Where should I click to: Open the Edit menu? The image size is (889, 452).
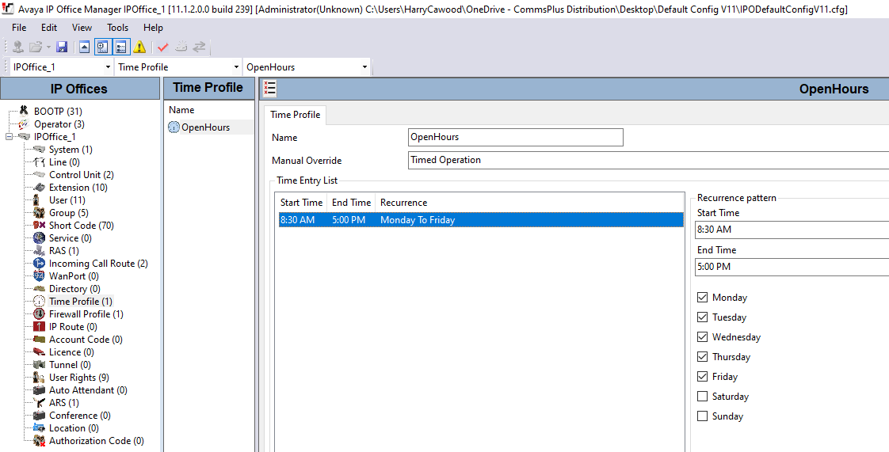coord(49,28)
